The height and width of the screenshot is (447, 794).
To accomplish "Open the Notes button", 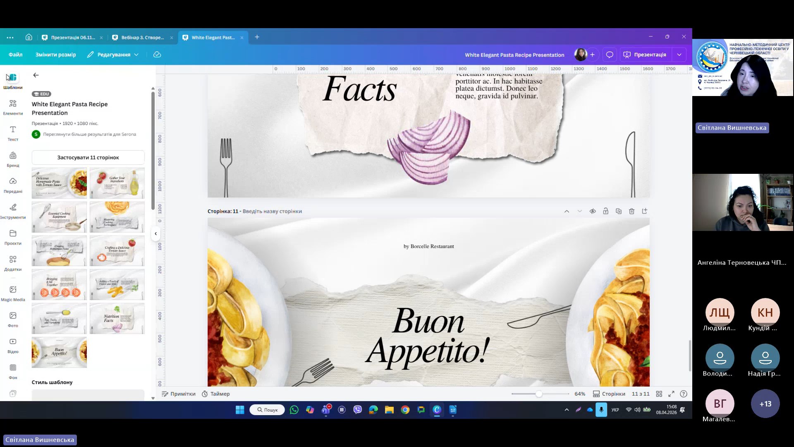I will click(x=179, y=394).
